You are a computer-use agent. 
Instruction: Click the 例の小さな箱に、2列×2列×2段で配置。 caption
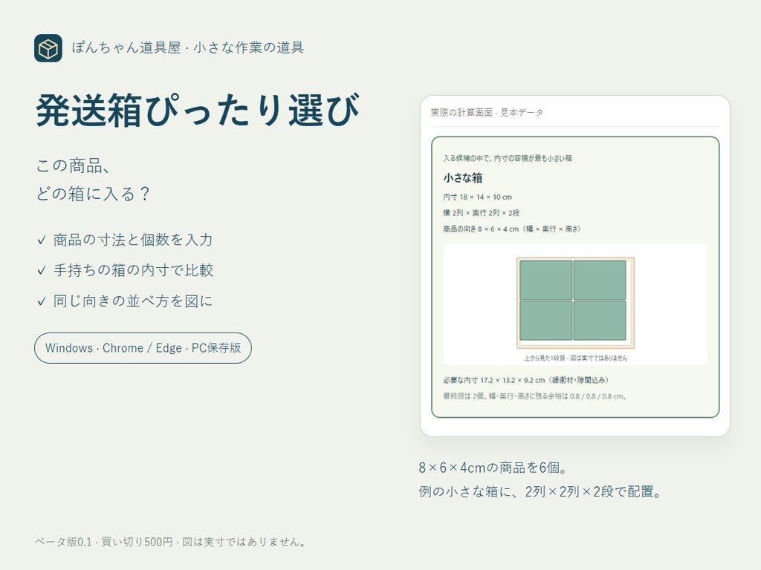click(x=540, y=492)
